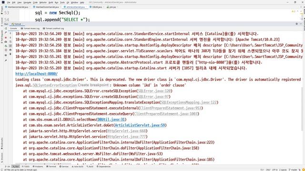Viewport: 305px width, 171px height.
Task: Open SQLExceptionsMapping.java:122 stack trace link
Action: click(x=189, y=103)
